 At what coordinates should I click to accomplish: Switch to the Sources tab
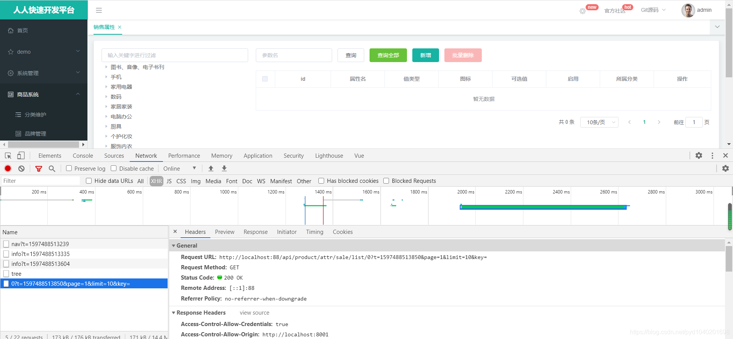pos(114,155)
